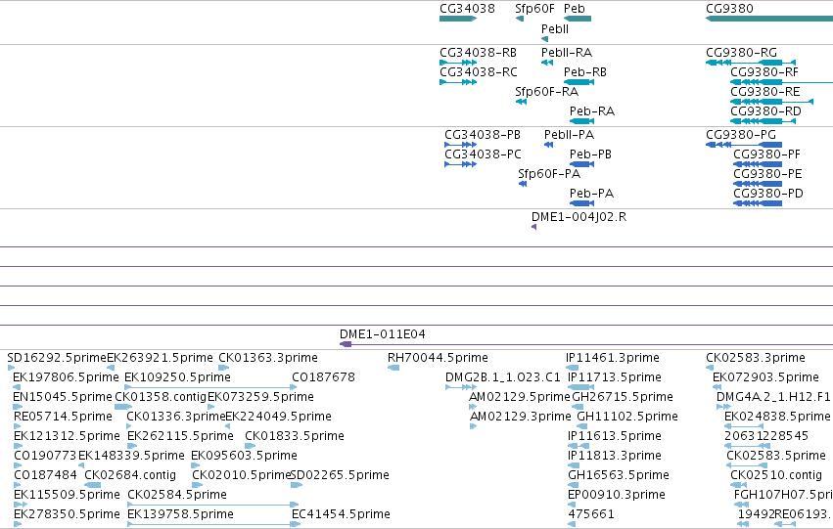
Task: Click EST label SD16292.5prime
Action: click(57, 358)
